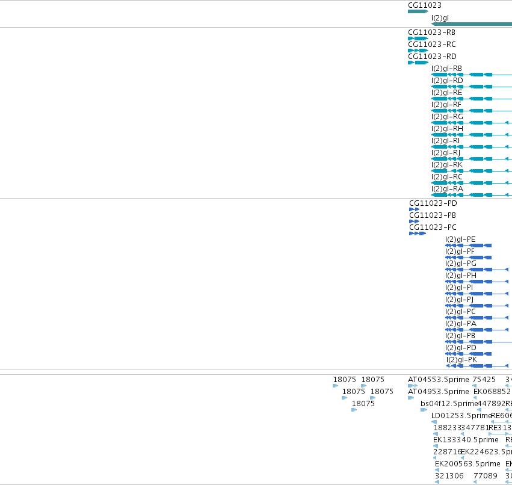Choose protein feature l(2)gl-PA
512x485 pixels.
click(x=477, y=330)
